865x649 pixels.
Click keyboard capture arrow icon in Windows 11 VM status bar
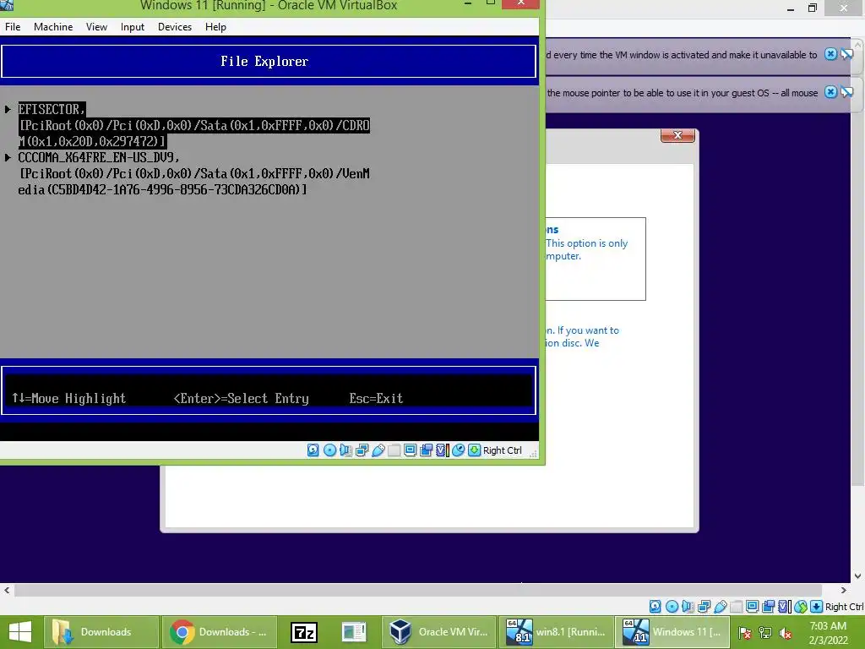(x=474, y=450)
